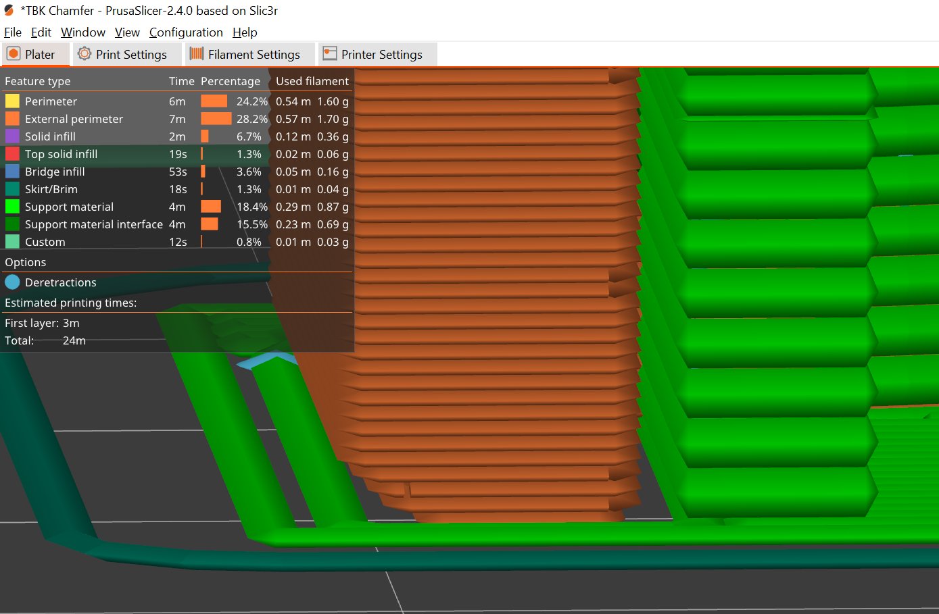Click the 'Feature type' legend header
939x614 pixels.
(38, 81)
